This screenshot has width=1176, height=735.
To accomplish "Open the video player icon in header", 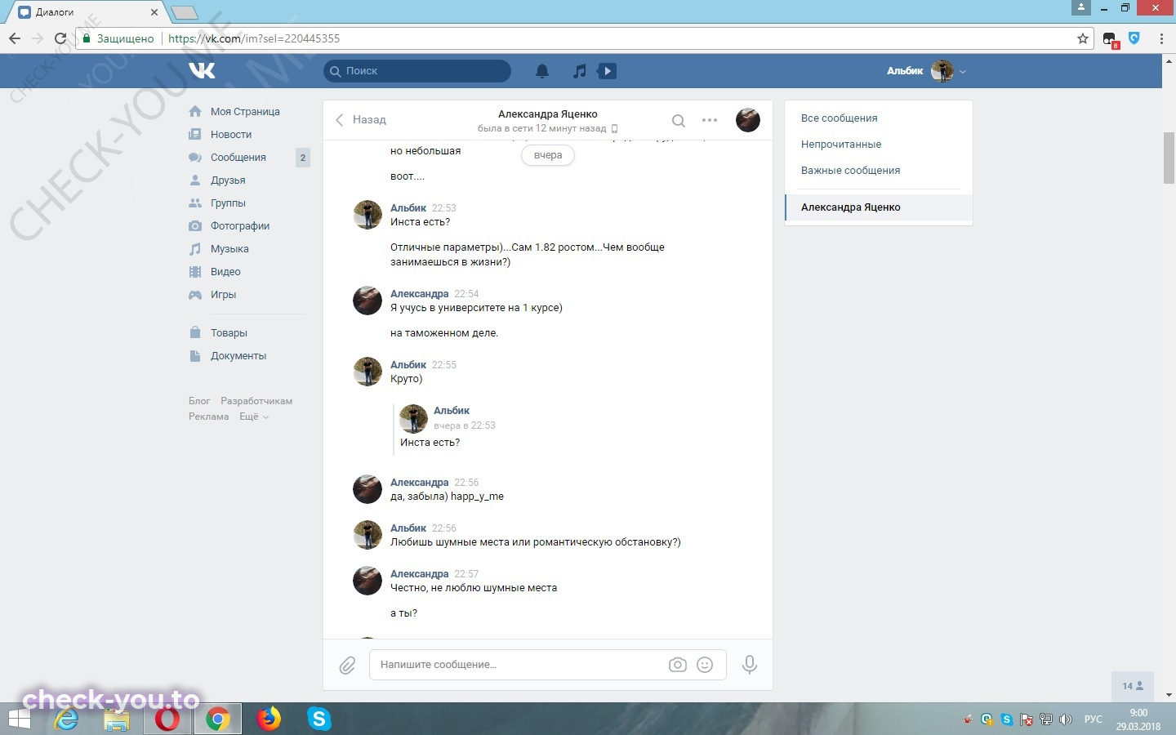I will coord(607,71).
